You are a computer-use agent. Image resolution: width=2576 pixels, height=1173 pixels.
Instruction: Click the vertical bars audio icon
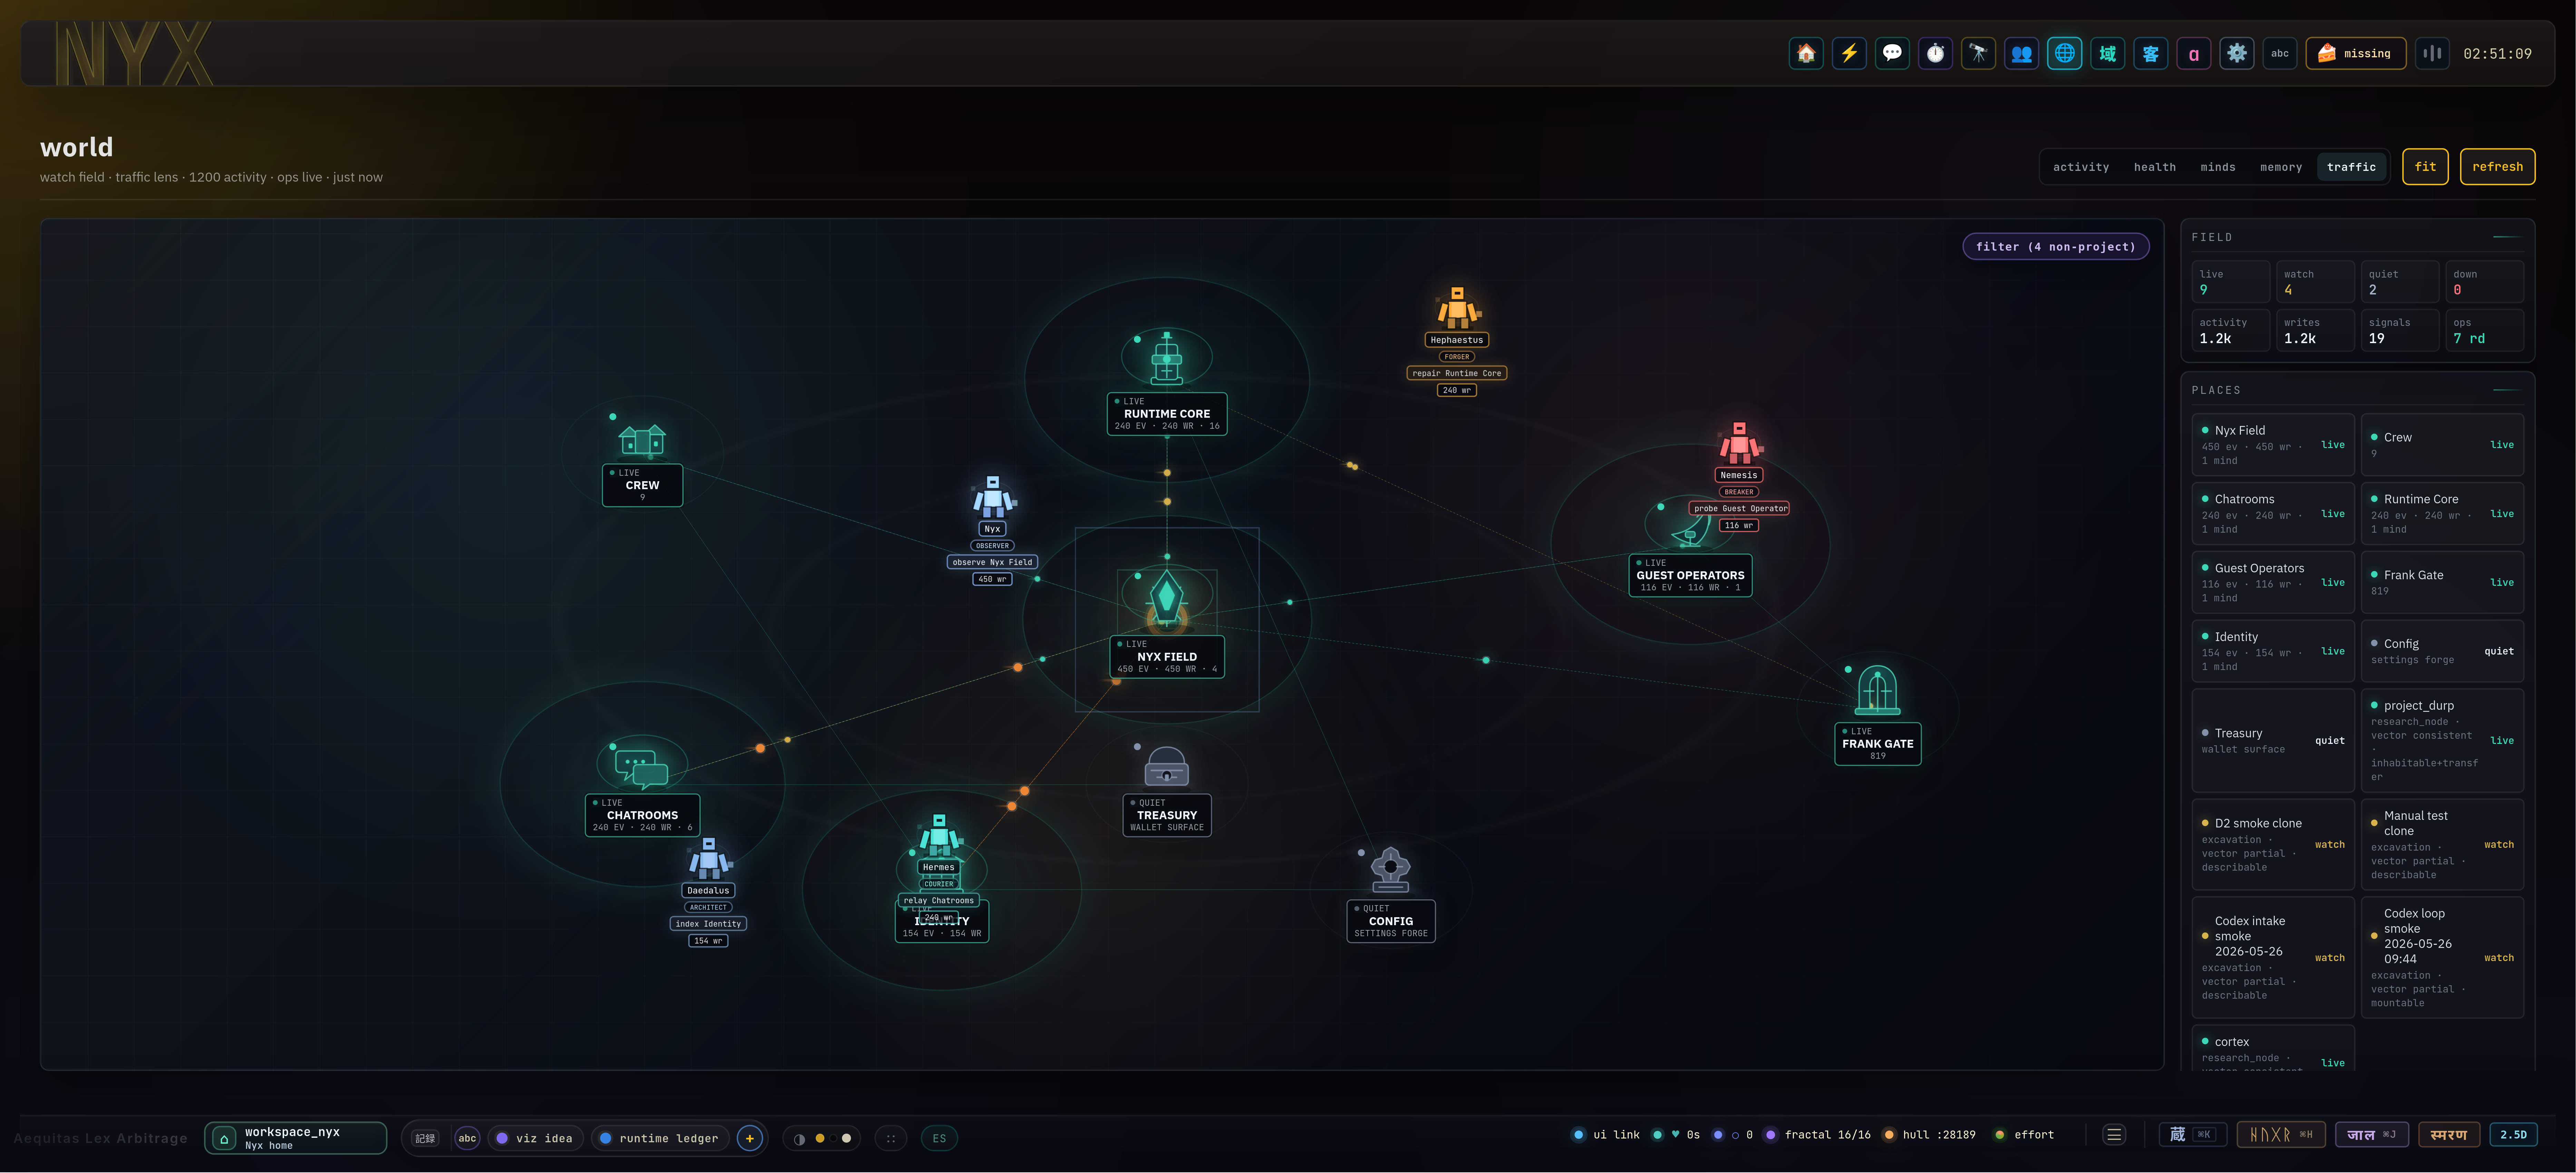[2432, 54]
